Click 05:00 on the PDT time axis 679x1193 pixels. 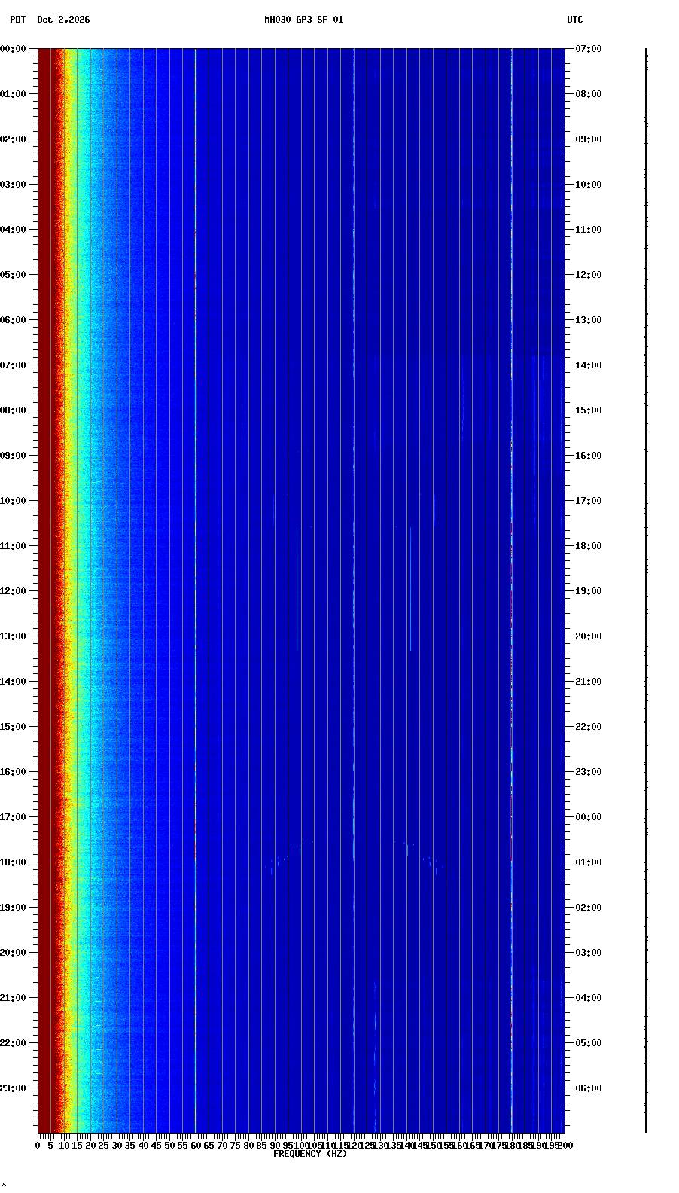(13, 275)
